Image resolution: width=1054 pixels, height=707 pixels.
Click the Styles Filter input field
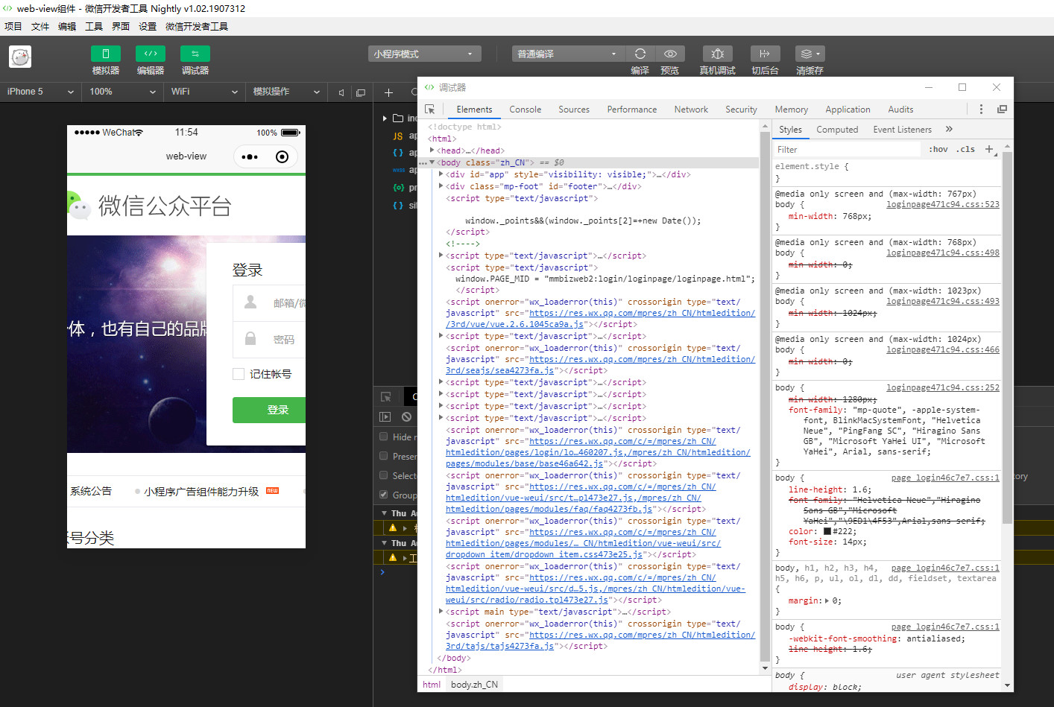point(848,149)
